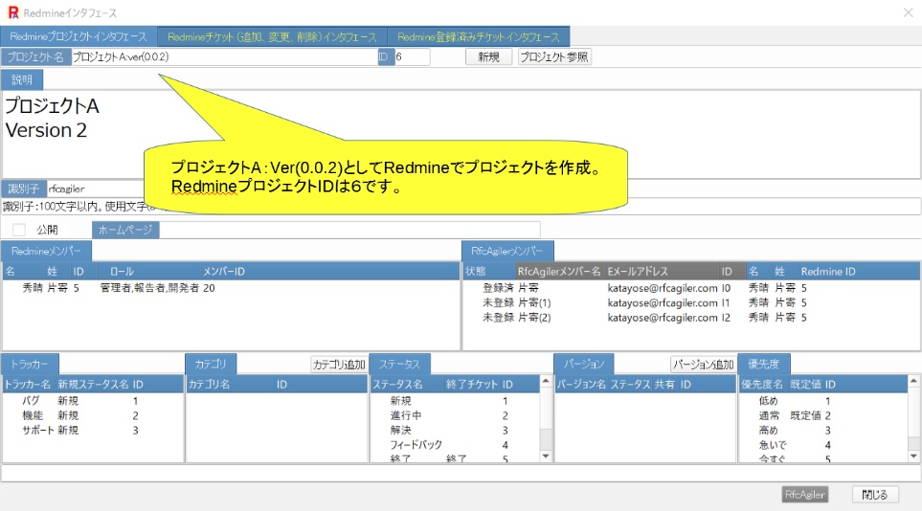Click the 既定値 column header
Viewport: 922px width, 511px height.
coord(805,385)
